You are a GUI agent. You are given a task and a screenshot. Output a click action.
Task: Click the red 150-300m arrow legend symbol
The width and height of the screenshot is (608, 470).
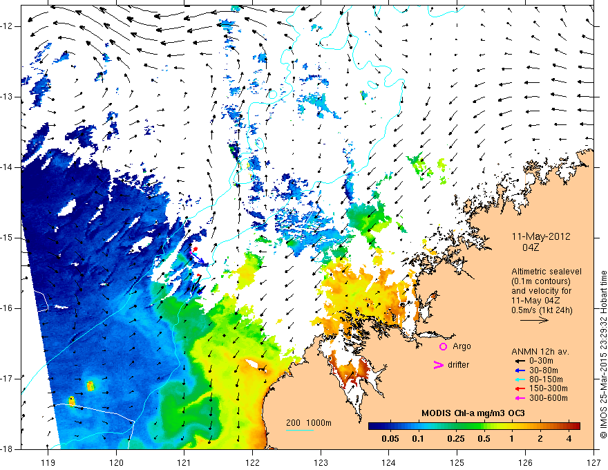tap(520, 389)
